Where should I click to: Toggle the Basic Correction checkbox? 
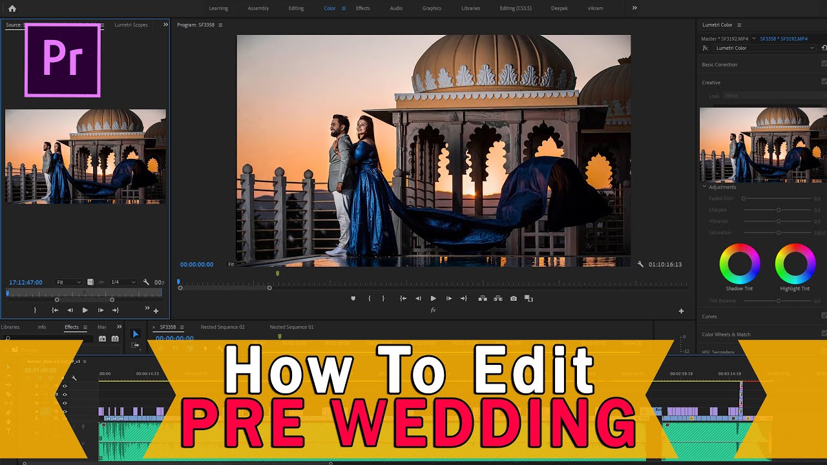824,64
